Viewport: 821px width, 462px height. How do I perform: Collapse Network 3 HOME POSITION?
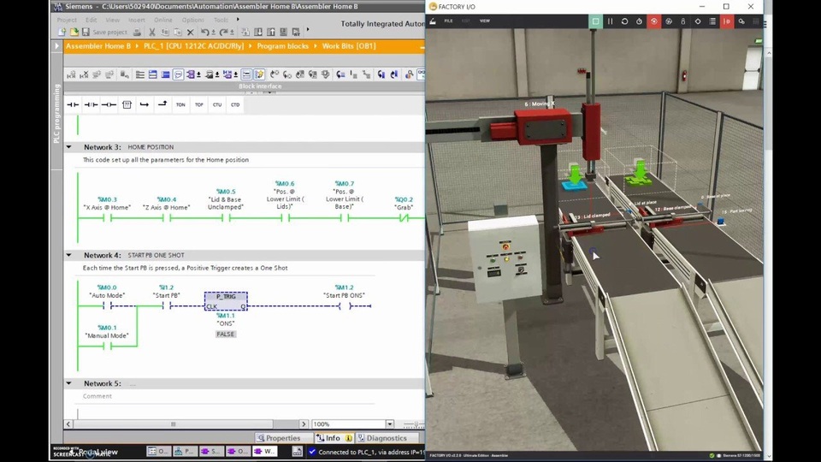point(69,147)
